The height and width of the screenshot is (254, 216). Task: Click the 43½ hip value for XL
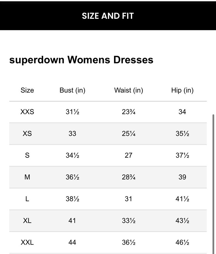[x=182, y=221]
